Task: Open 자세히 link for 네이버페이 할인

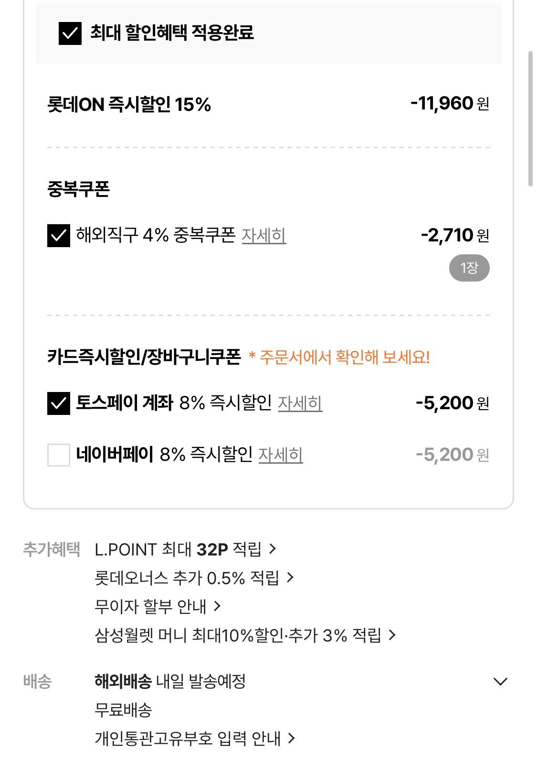Action: (x=280, y=455)
